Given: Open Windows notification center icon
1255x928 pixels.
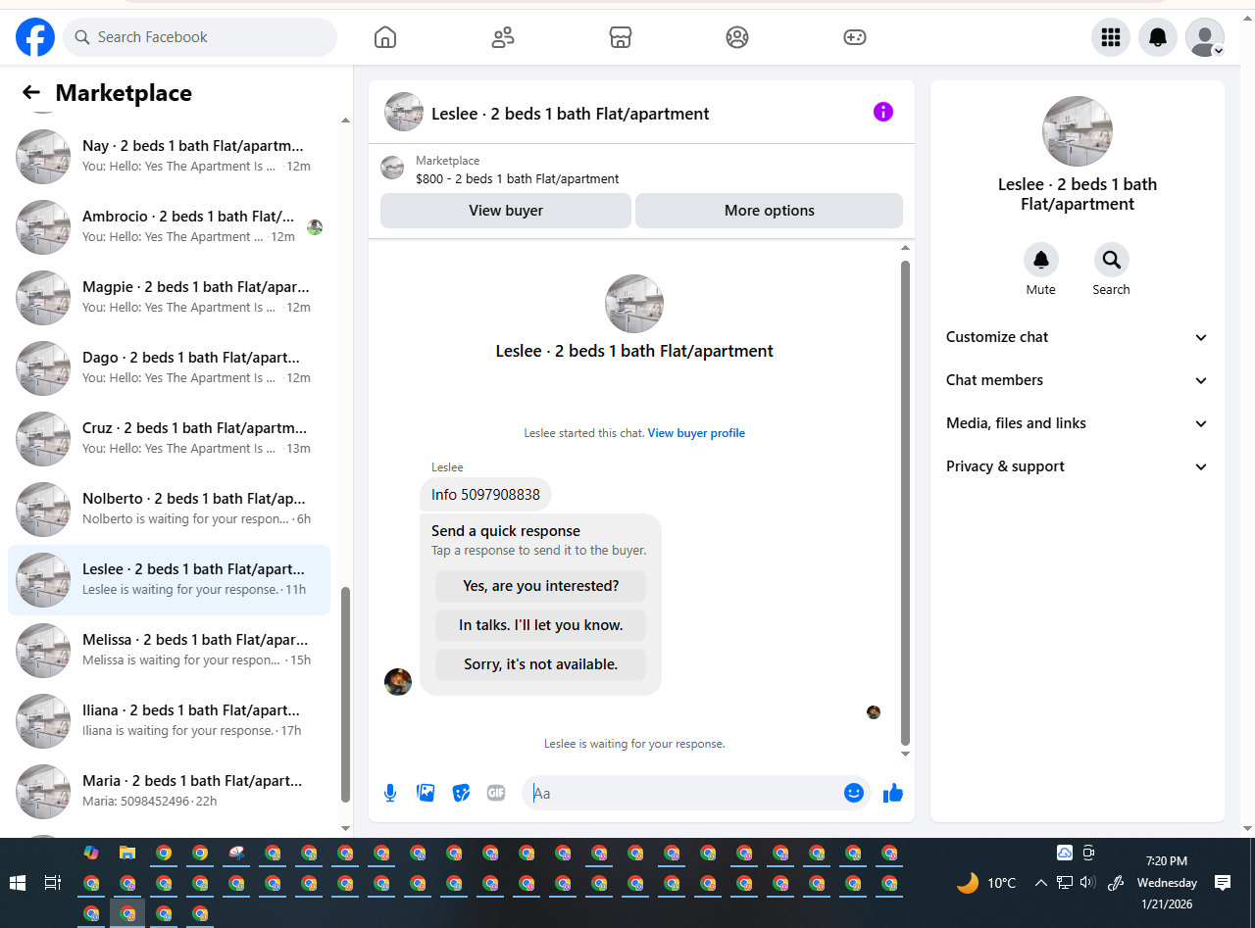Looking at the screenshot, I should tap(1223, 883).
